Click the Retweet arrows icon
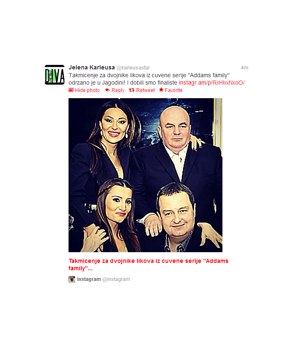Viewport: 300px width, 345px height. point(132,90)
